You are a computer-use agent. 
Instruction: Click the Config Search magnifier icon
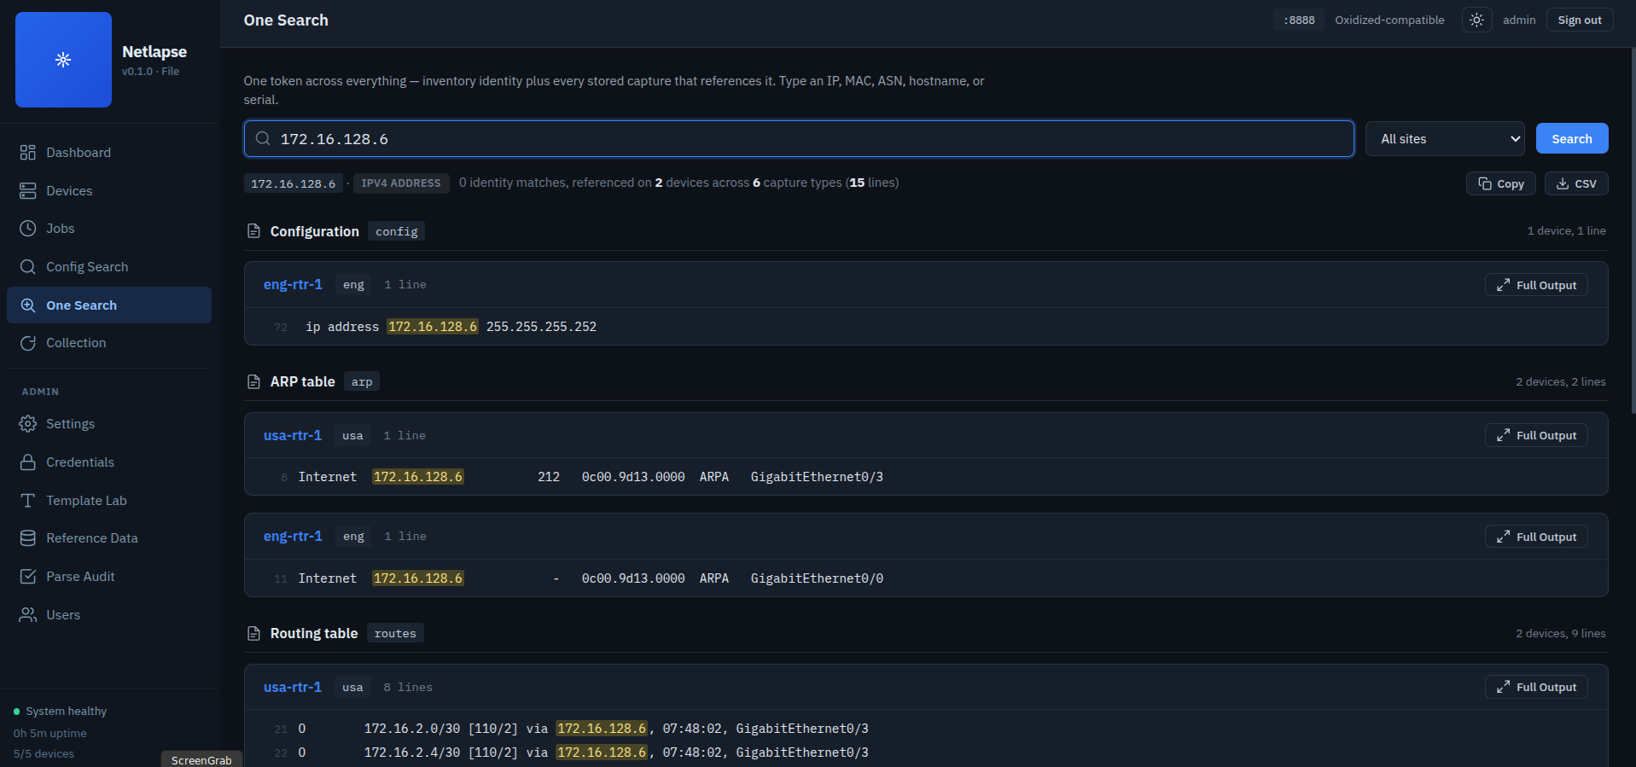pos(28,267)
